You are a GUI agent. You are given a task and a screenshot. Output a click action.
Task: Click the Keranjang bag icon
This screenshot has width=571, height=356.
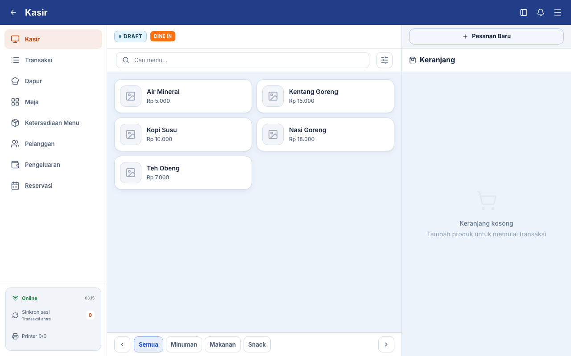(413, 60)
